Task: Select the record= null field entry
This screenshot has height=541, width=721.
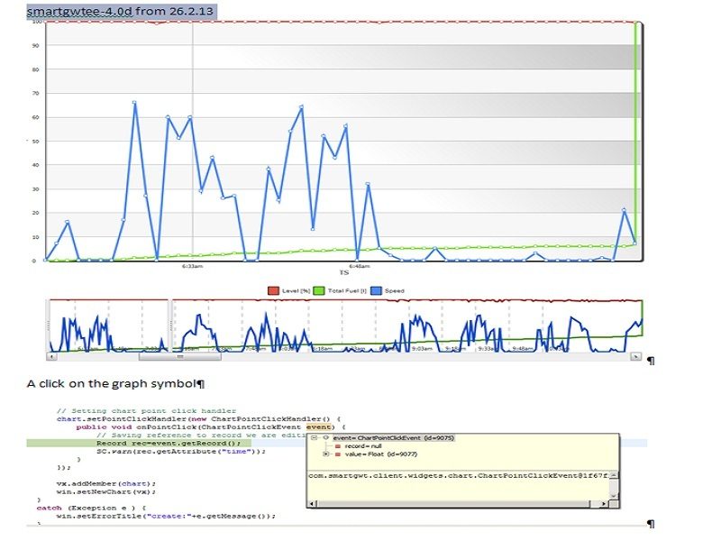Action: coord(362,446)
